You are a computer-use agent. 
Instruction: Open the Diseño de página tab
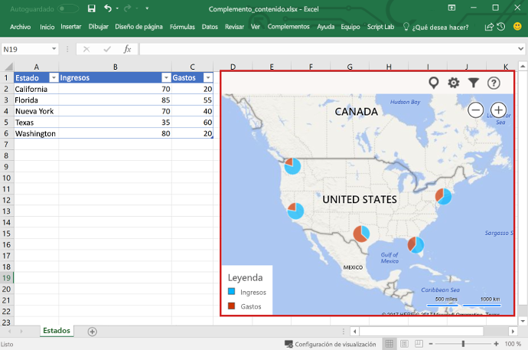tap(139, 27)
